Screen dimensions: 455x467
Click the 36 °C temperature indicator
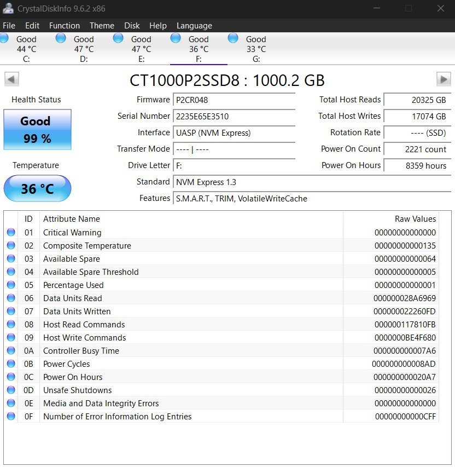point(38,188)
